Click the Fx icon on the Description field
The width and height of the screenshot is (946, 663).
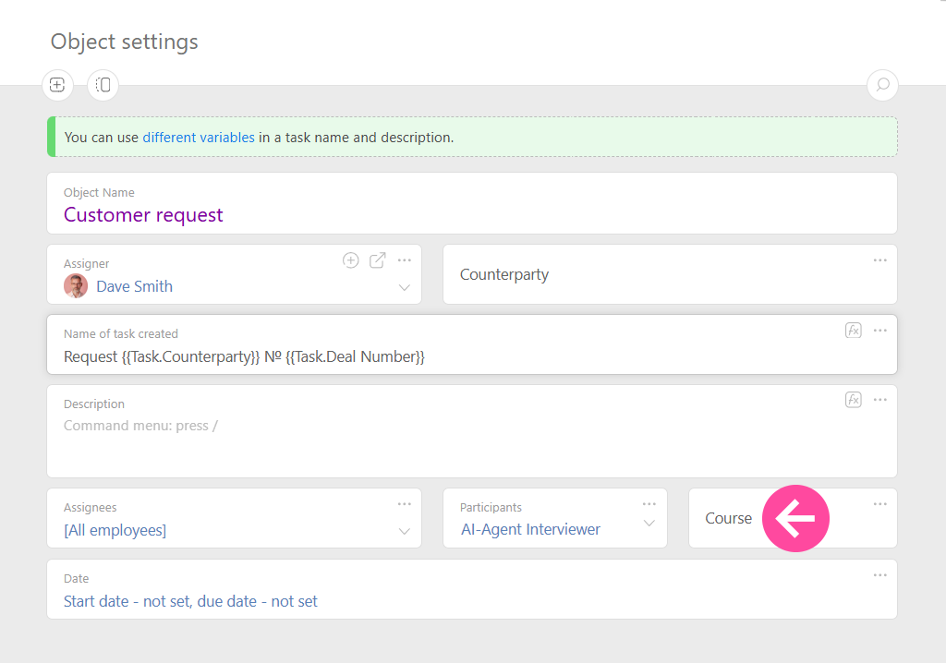point(853,399)
